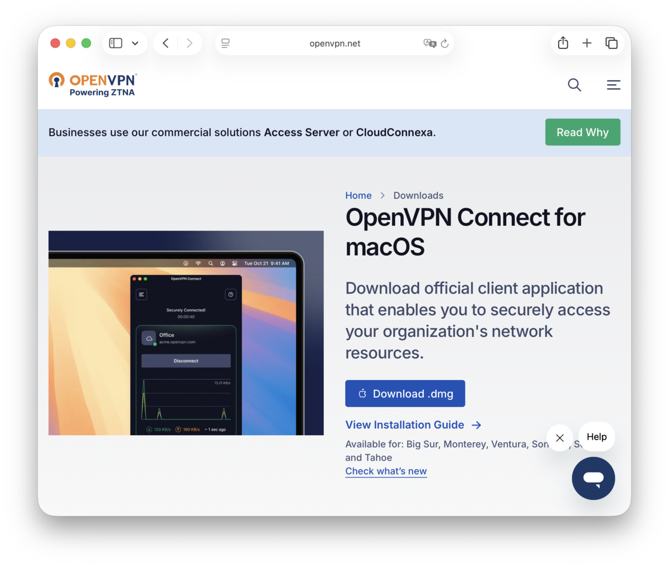Open the page reader menu icon

(225, 43)
